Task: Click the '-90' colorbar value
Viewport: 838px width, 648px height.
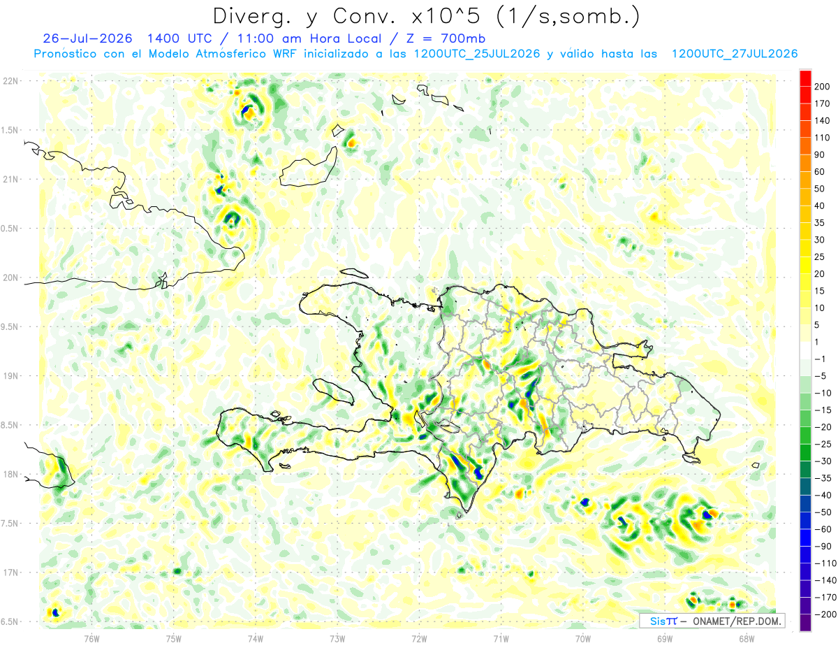Action: [823, 546]
